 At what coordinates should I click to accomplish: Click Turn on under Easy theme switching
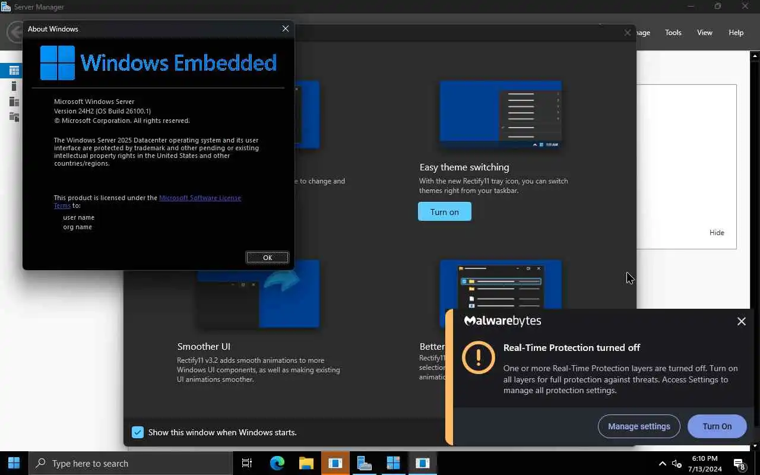[445, 211]
